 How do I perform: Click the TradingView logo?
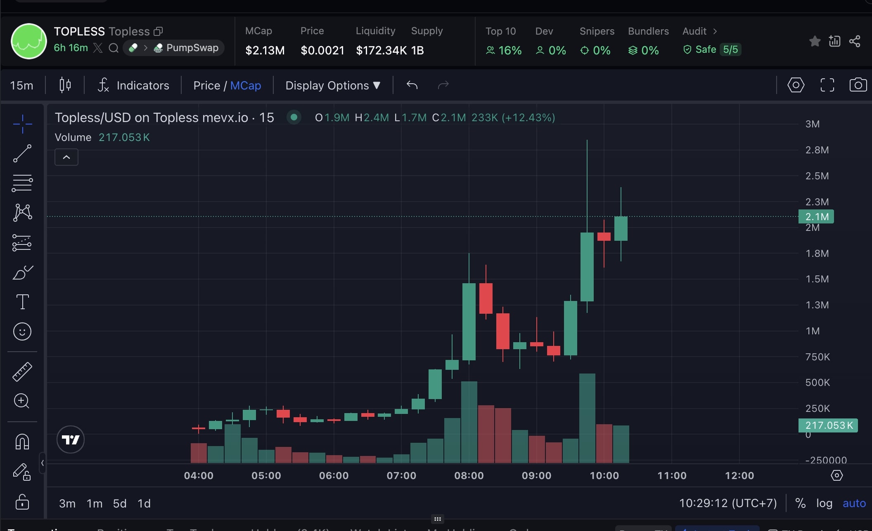coord(71,439)
